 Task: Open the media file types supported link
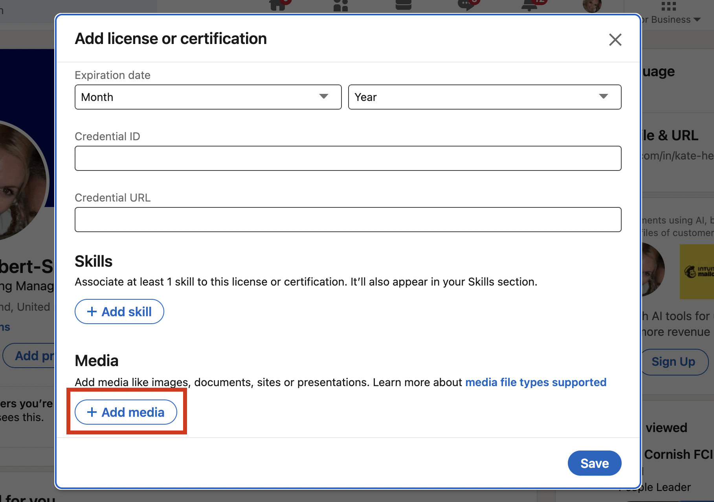tap(536, 382)
